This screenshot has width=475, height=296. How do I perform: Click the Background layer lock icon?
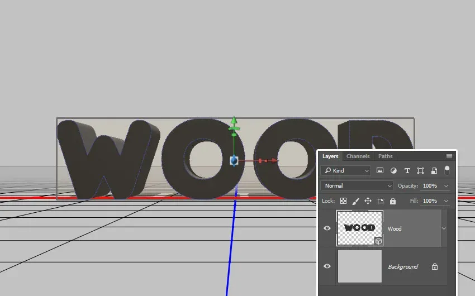click(x=435, y=266)
